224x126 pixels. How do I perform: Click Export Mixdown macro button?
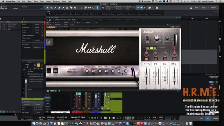point(121,14)
